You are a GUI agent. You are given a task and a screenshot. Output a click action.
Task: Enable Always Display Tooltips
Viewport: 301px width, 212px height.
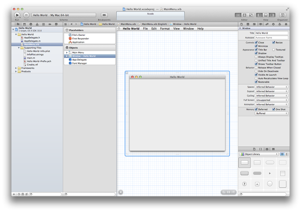coord(256,57)
